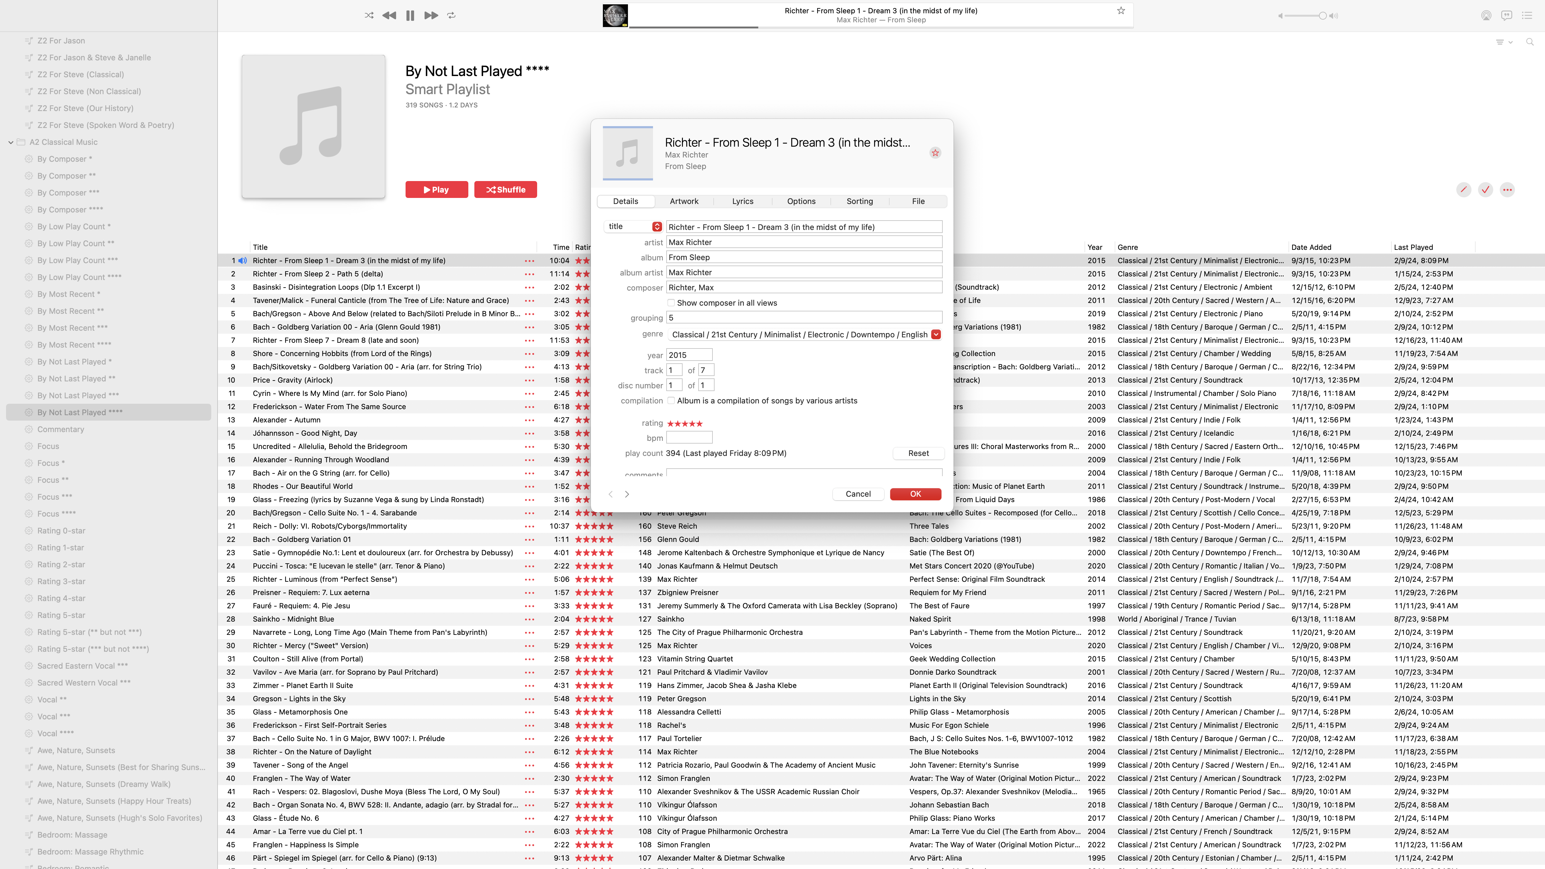Show lyrics panel icon
Image resolution: width=1545 pixels, height=869 pixels.
(x=1506, y=16)
